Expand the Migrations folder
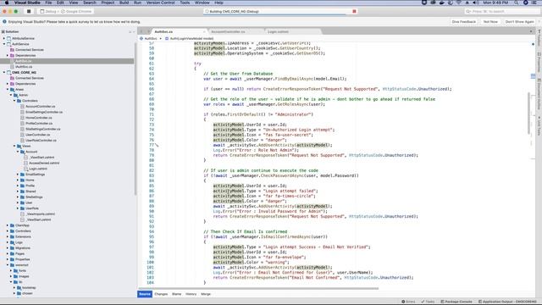 pyautogui.click(x=8, y=248)
